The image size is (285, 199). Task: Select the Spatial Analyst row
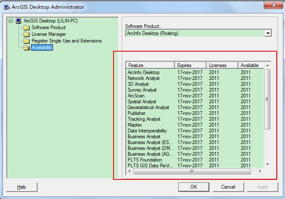tap(195, 102)
